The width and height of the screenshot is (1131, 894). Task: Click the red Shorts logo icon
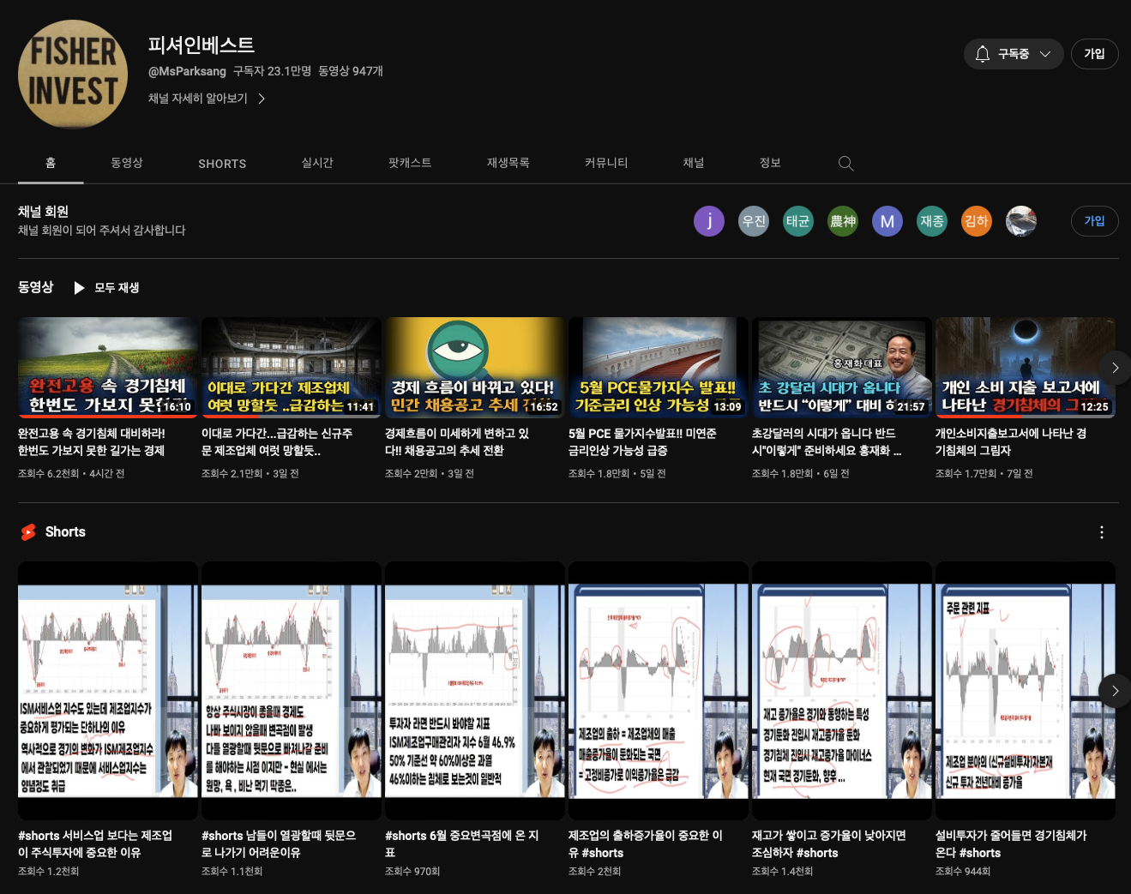pos(28,532)
